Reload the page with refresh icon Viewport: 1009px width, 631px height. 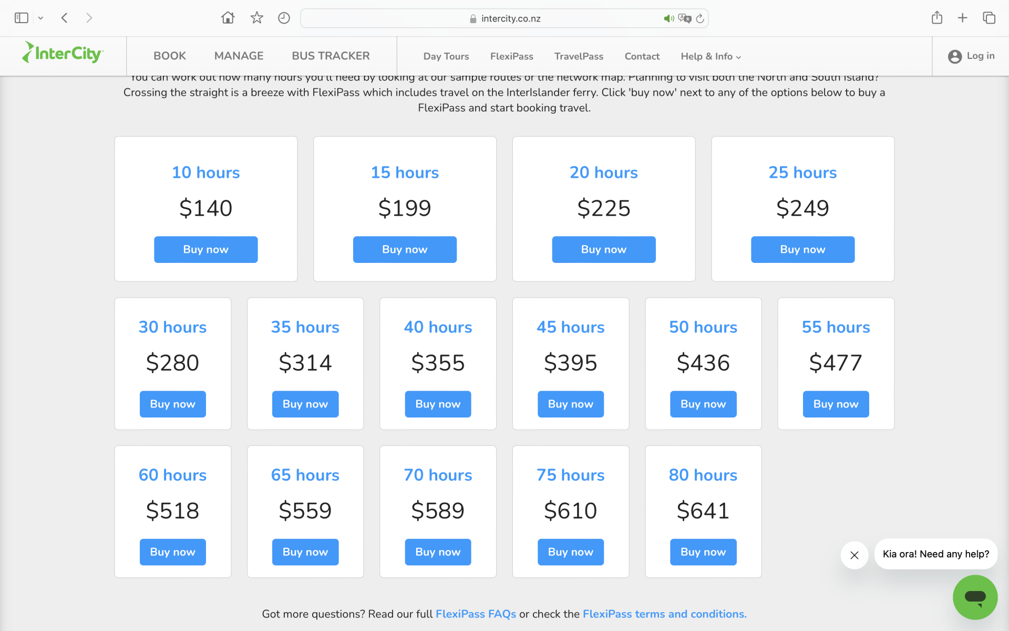[x=700, y=18]
